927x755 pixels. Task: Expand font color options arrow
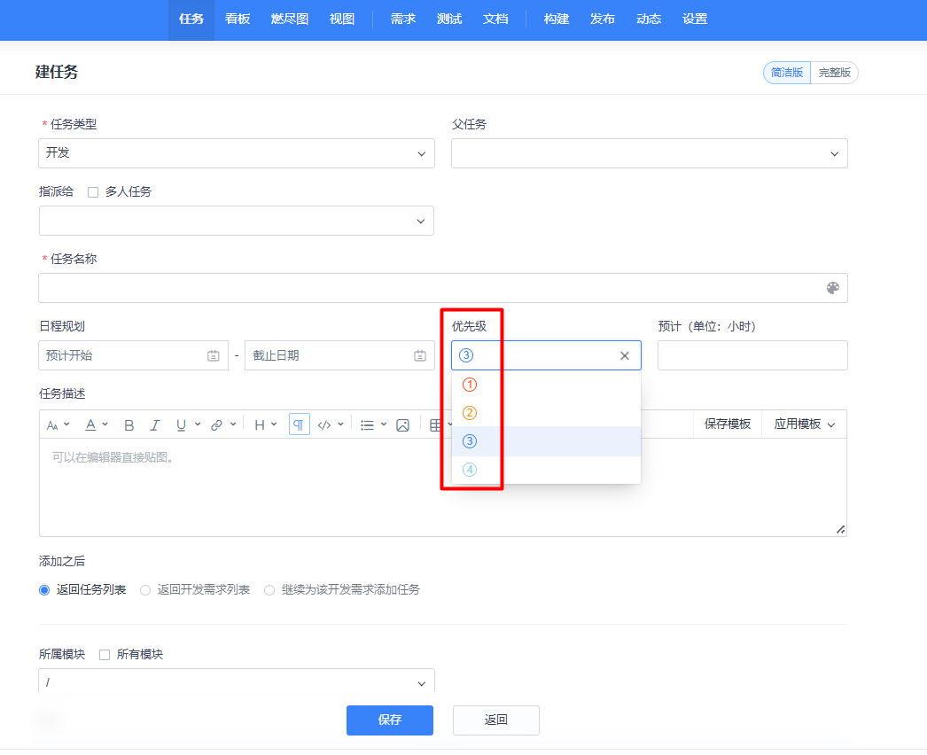tap(105, 424)
